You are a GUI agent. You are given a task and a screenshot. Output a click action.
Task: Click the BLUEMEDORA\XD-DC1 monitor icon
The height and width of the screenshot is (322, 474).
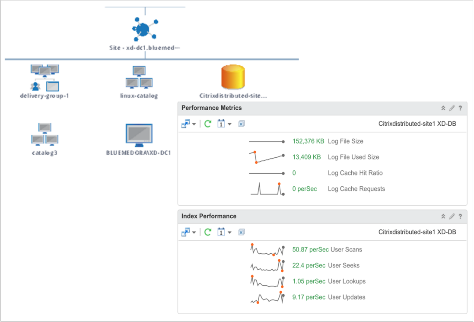coord(139,135)
